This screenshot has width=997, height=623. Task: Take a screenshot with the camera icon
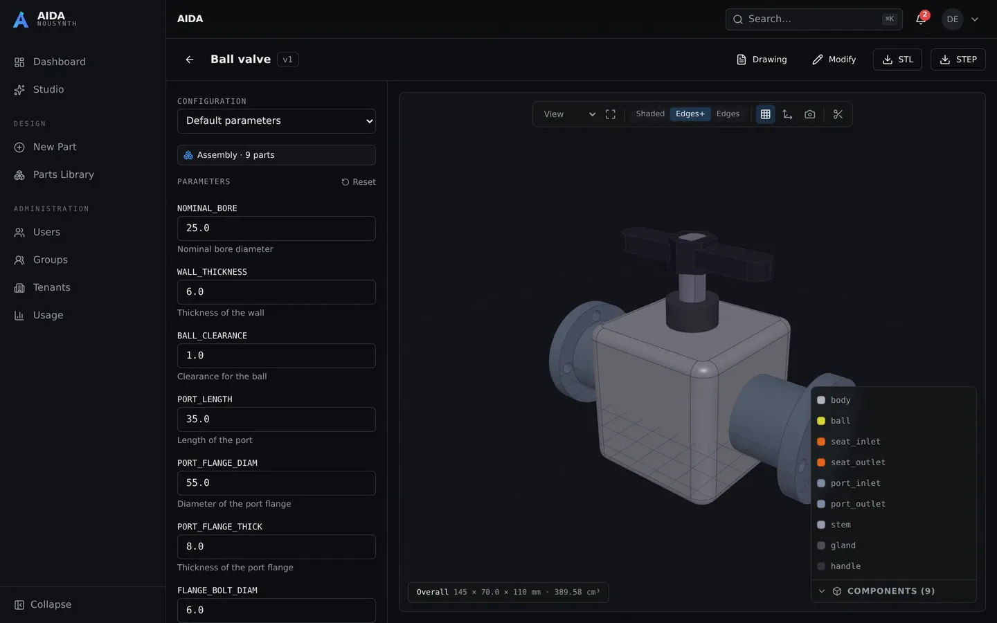tap(810, 114)
